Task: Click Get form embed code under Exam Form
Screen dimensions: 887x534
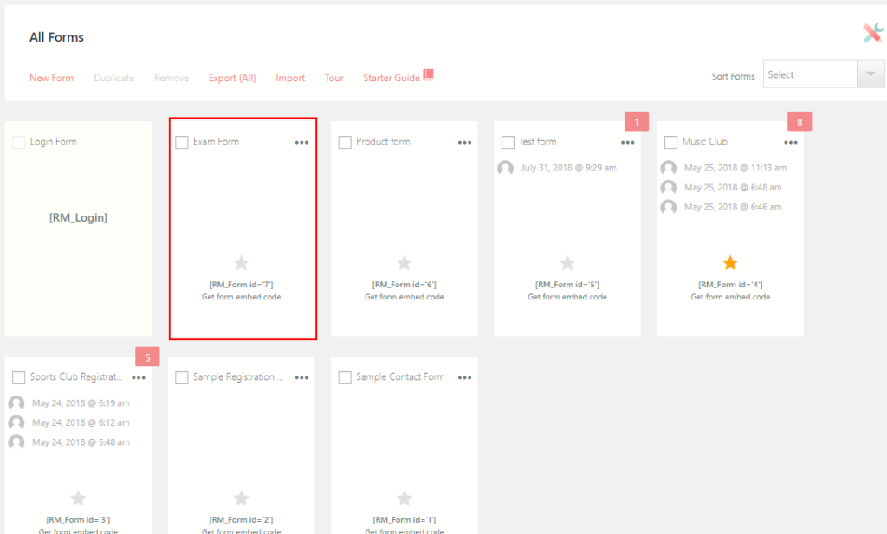Action: [x=242, y=297]
